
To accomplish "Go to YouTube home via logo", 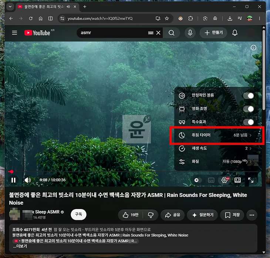I will (37, 33).
